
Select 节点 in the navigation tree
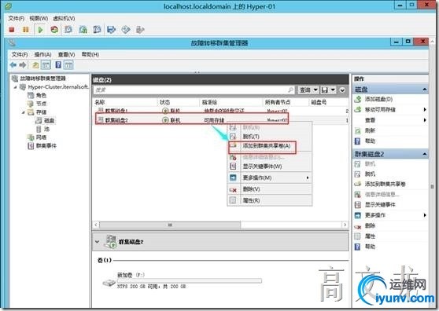pyautogui.click(x=41, y=104)
